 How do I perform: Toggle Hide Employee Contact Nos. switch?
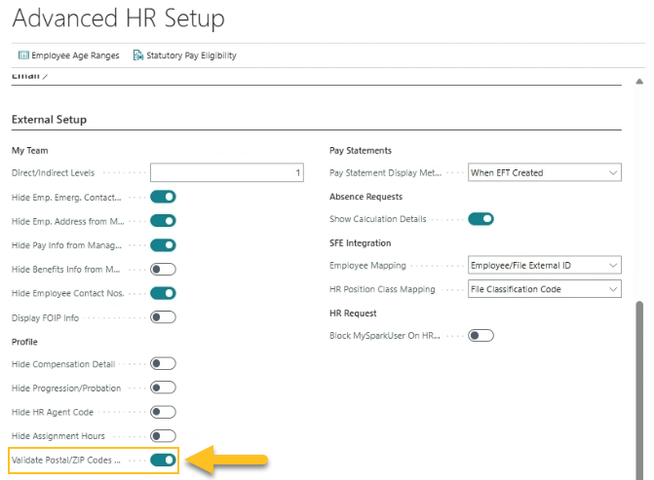pos(163,293)
